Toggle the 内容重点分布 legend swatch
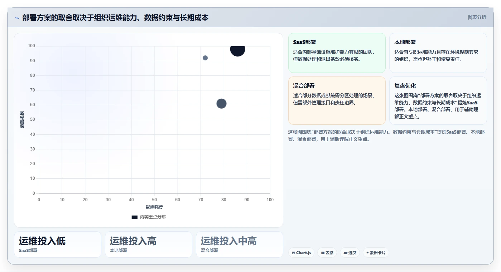This screenshot has width=501, height=272. pyautogui.click(x=134, y=217)
